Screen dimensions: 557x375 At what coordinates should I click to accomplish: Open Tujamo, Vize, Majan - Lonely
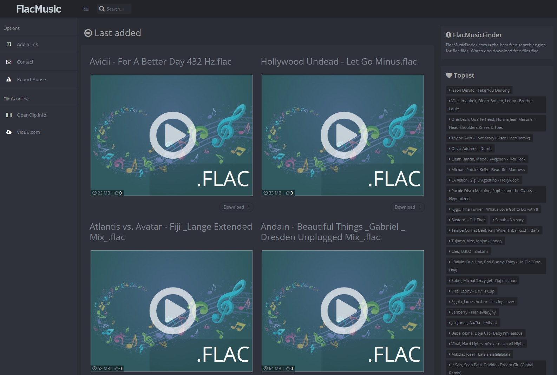[x=476, y=241]
